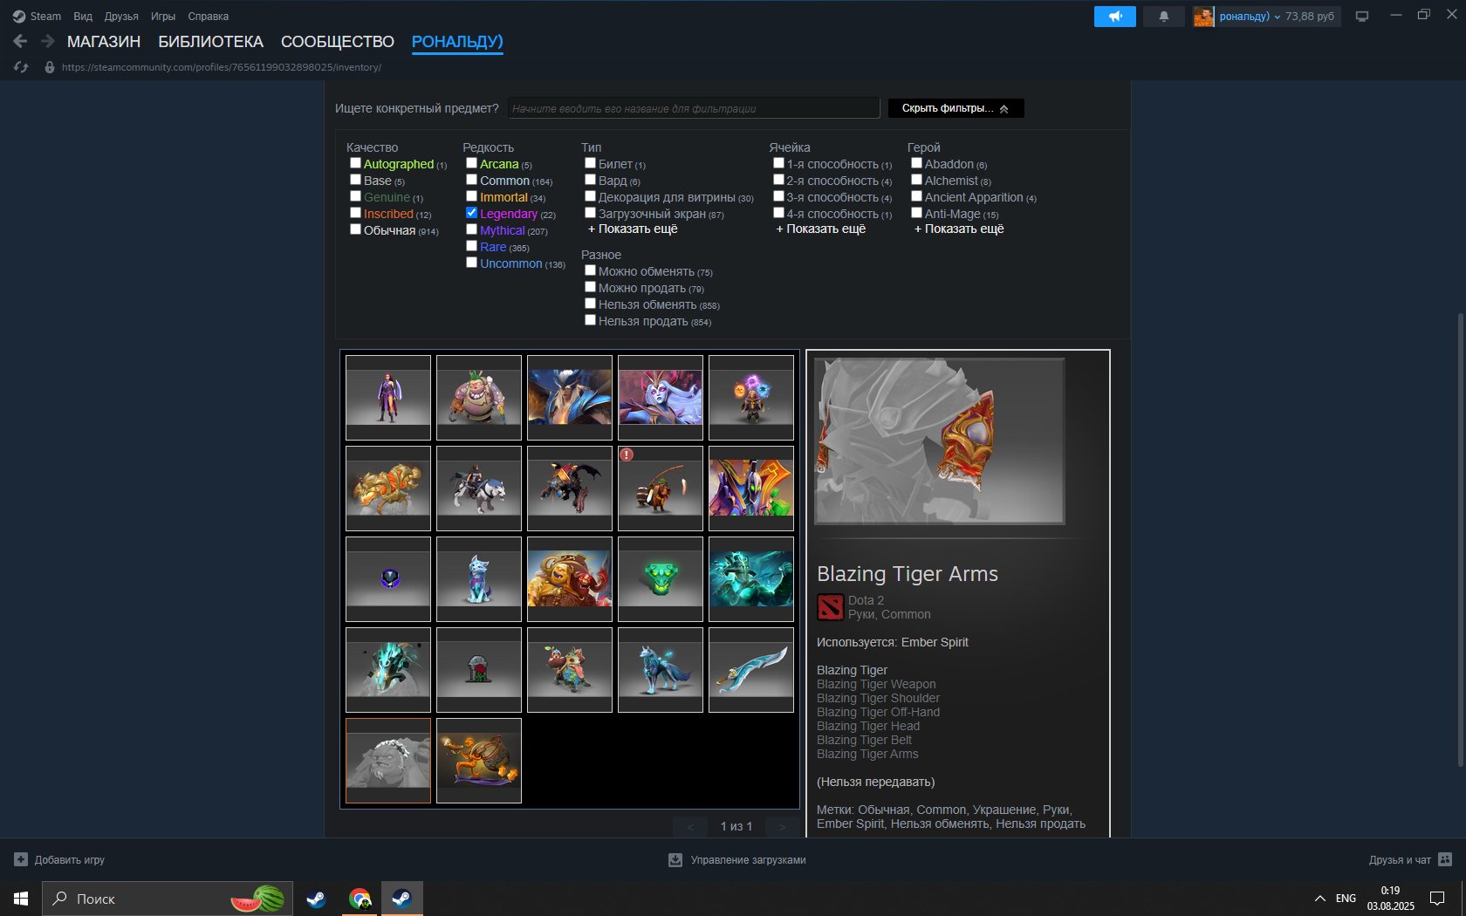Uncheck the Legendary rarity filter
The height and width of the screenshot is (916, 1466).
tap(471, 212)
